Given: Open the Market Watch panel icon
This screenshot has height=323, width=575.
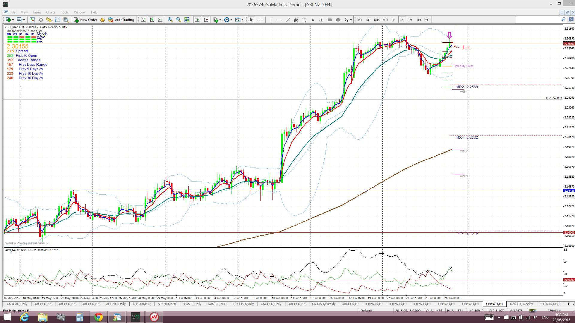Looking at the screenshot, I should pos(32,20).
